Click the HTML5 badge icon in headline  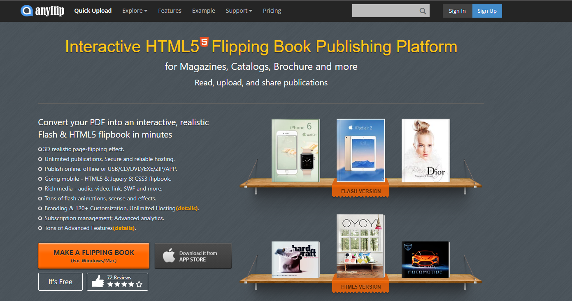click(x=205, y=42)
